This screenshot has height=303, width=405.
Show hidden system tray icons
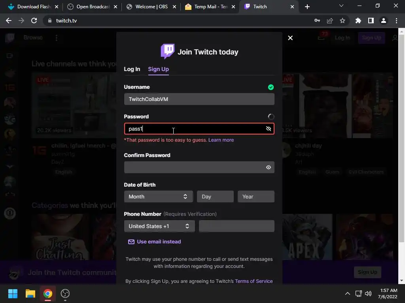[348, 294]
